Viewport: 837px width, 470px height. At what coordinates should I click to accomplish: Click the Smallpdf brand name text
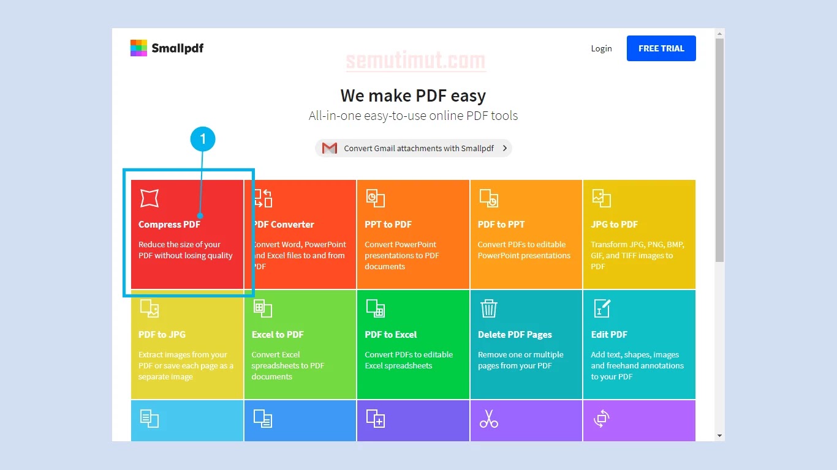point(178,48)
